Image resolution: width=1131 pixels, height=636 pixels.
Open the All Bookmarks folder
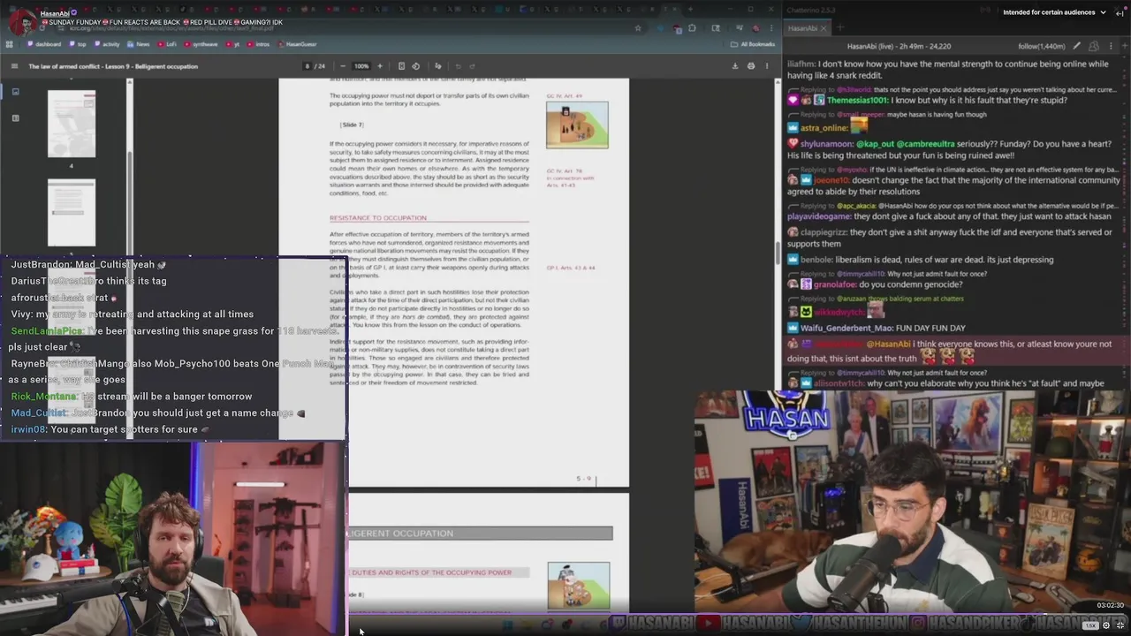[754, 44]
